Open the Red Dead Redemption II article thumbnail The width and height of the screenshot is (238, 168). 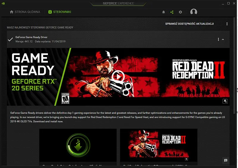[159, 145]
